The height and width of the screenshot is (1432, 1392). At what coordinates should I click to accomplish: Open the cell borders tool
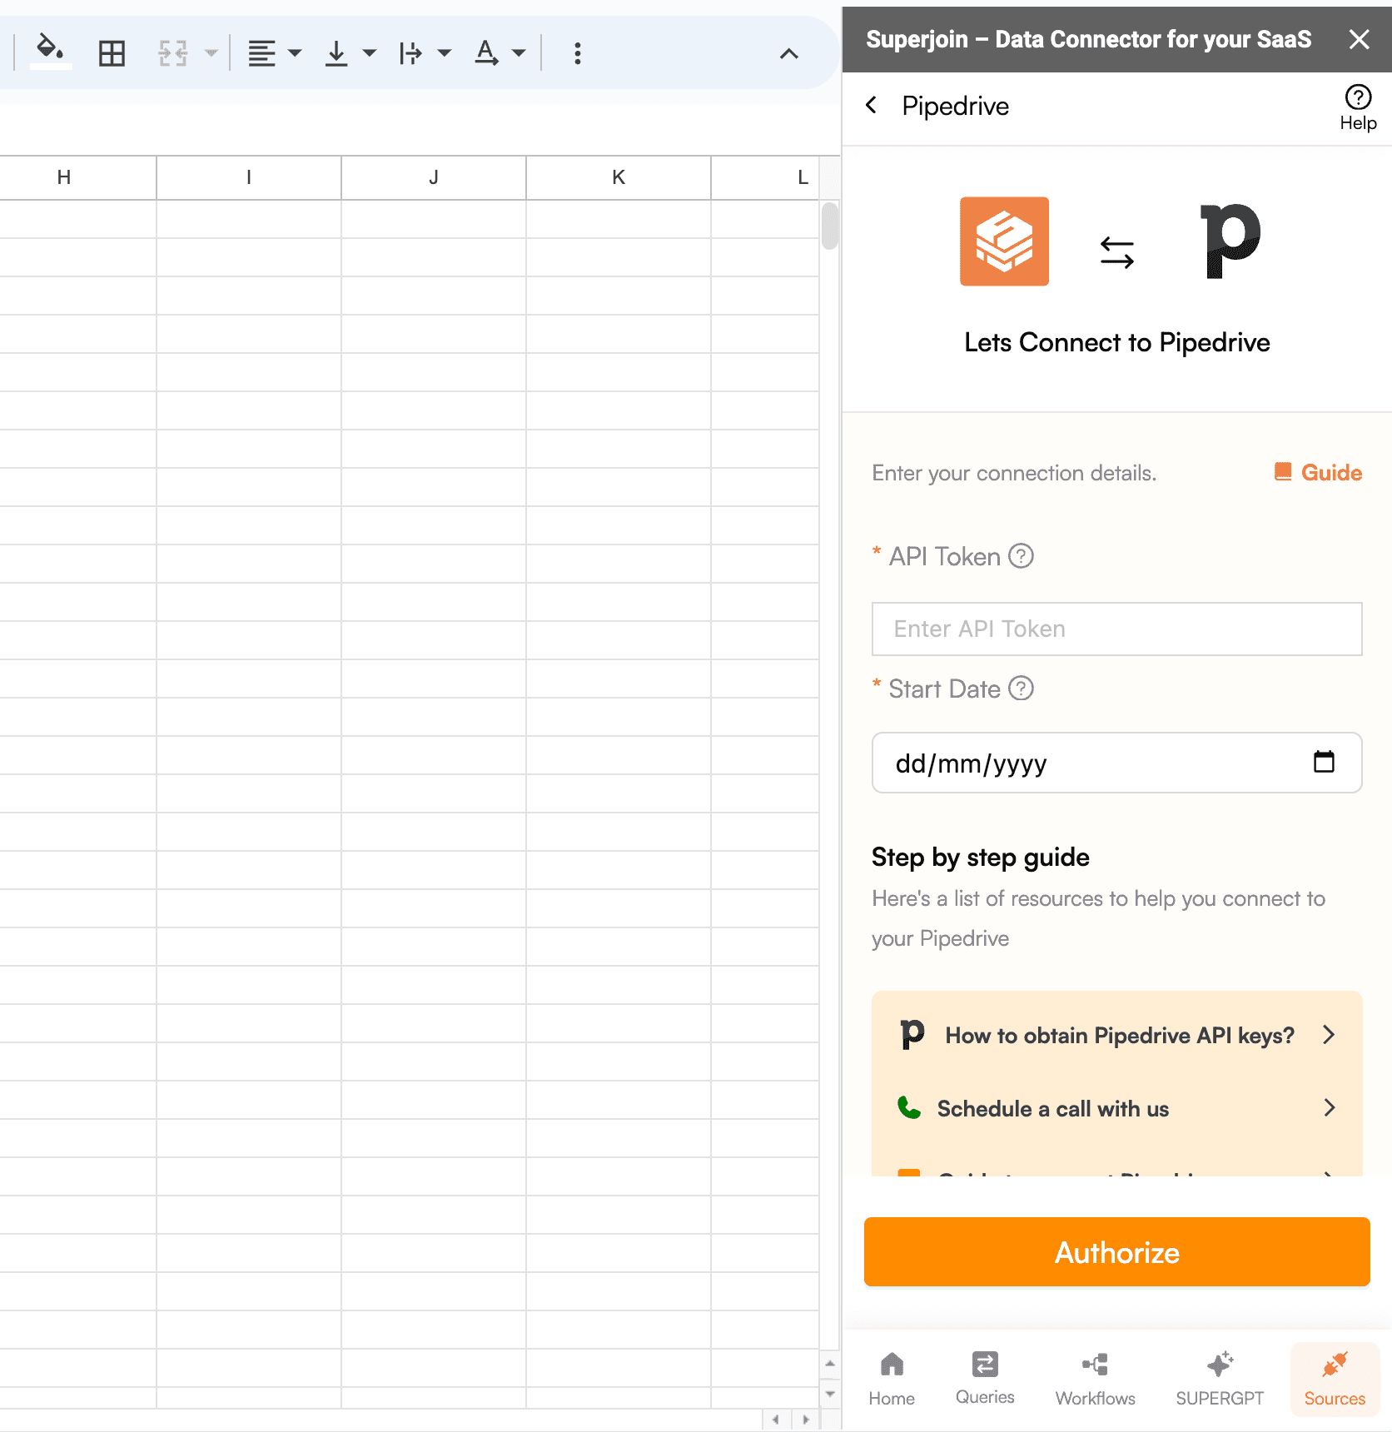(112, 53)
